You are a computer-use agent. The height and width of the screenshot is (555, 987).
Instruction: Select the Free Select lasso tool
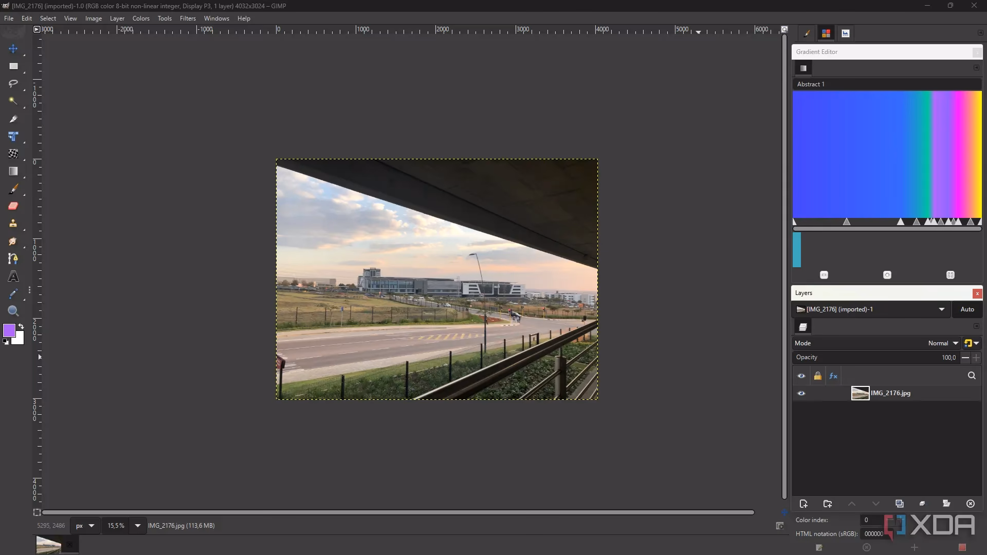pos(13,83)
